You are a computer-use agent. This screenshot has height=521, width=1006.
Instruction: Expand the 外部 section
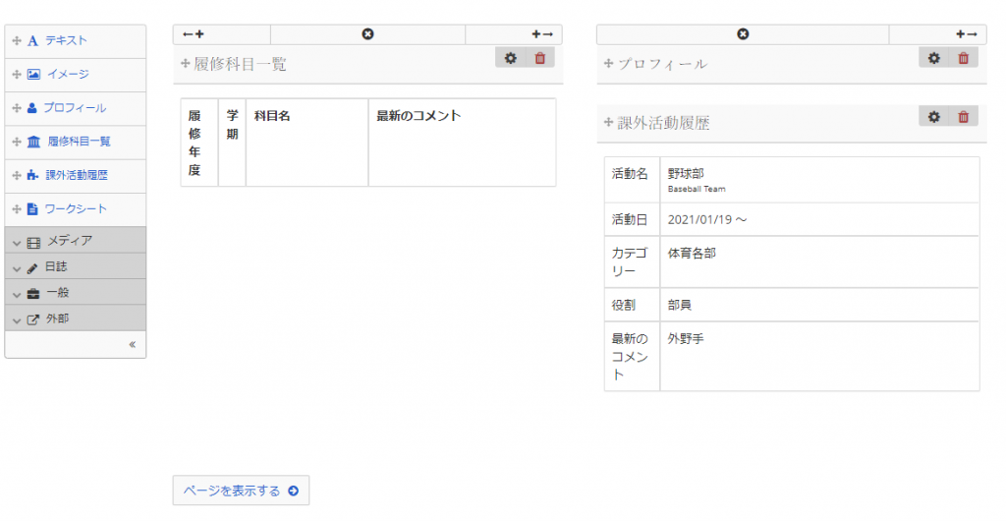click(76, 318)
